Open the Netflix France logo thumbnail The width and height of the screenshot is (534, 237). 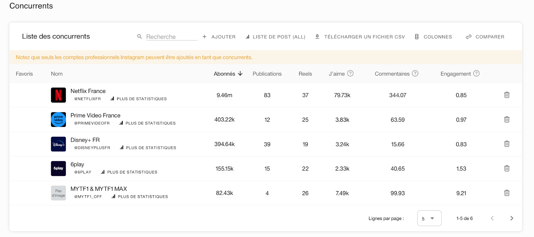pos(58,95)
